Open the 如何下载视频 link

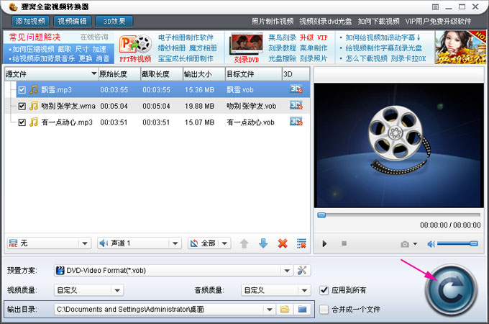pyautogui.click(x=378, y=21)
